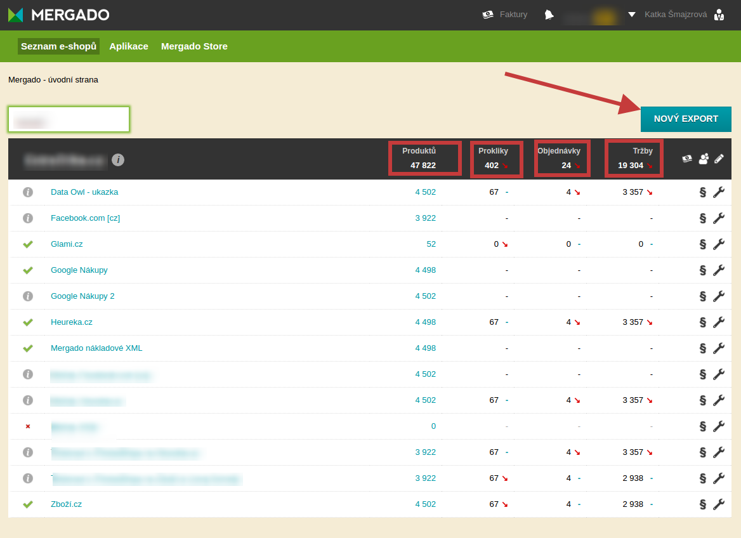Click the Mergado logo

pos(58,15)
